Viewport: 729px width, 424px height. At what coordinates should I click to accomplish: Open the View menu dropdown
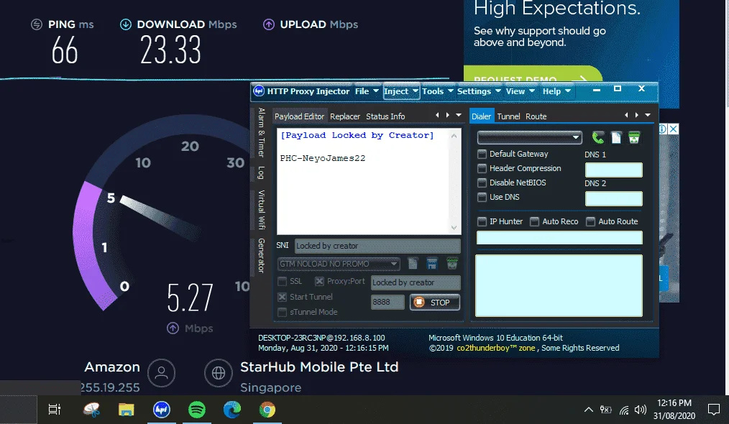[521, 91]
